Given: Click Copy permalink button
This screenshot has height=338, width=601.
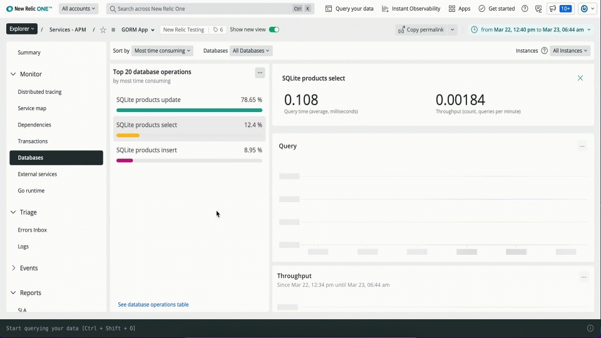Looking at the screenshot, I should point(421,29).
